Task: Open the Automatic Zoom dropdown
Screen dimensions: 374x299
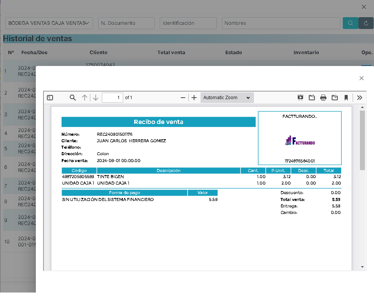Action: 227,98
